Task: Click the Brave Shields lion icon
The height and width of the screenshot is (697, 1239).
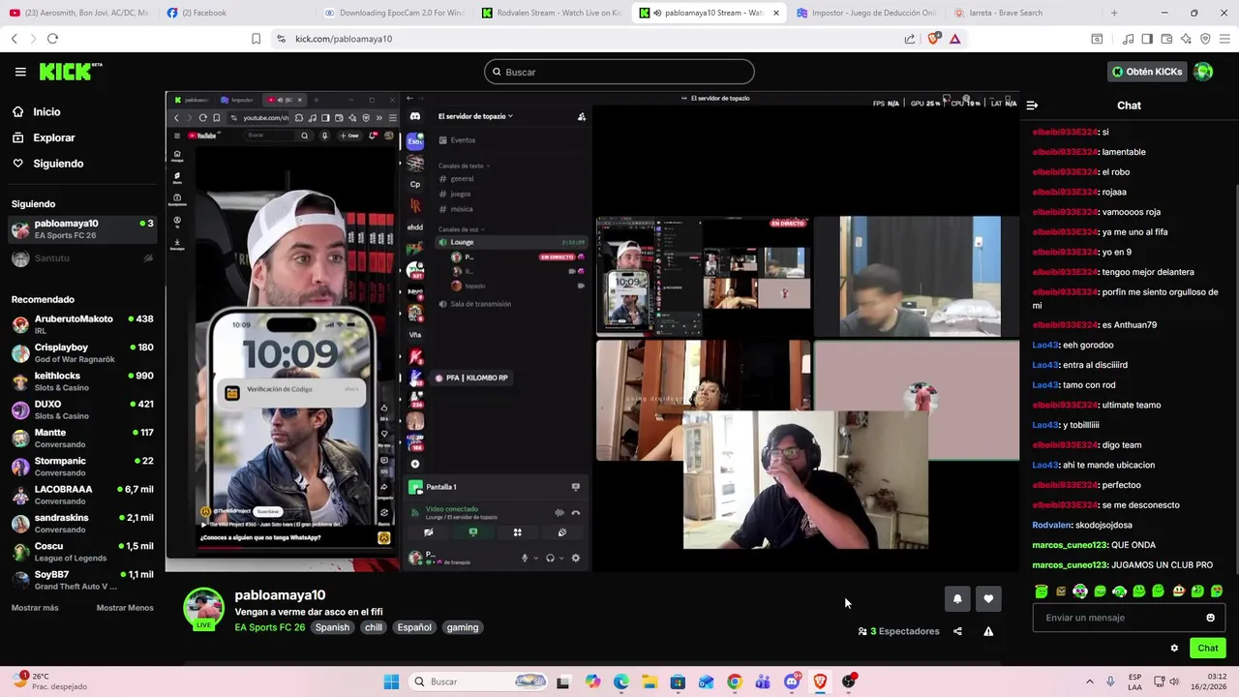Action: [934, 39]
